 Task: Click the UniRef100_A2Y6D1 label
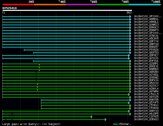[146, 75]
